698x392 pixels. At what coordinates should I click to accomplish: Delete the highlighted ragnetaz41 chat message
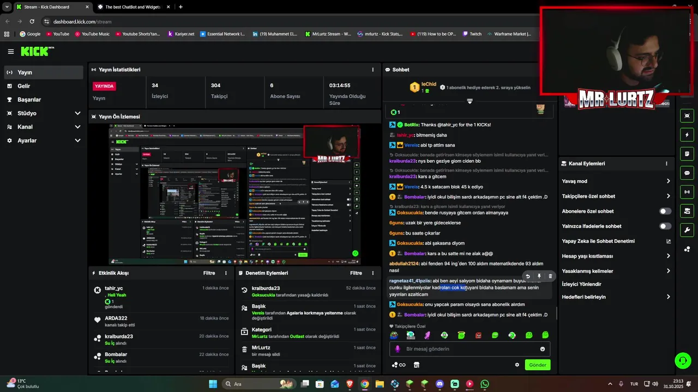point(550,276)
